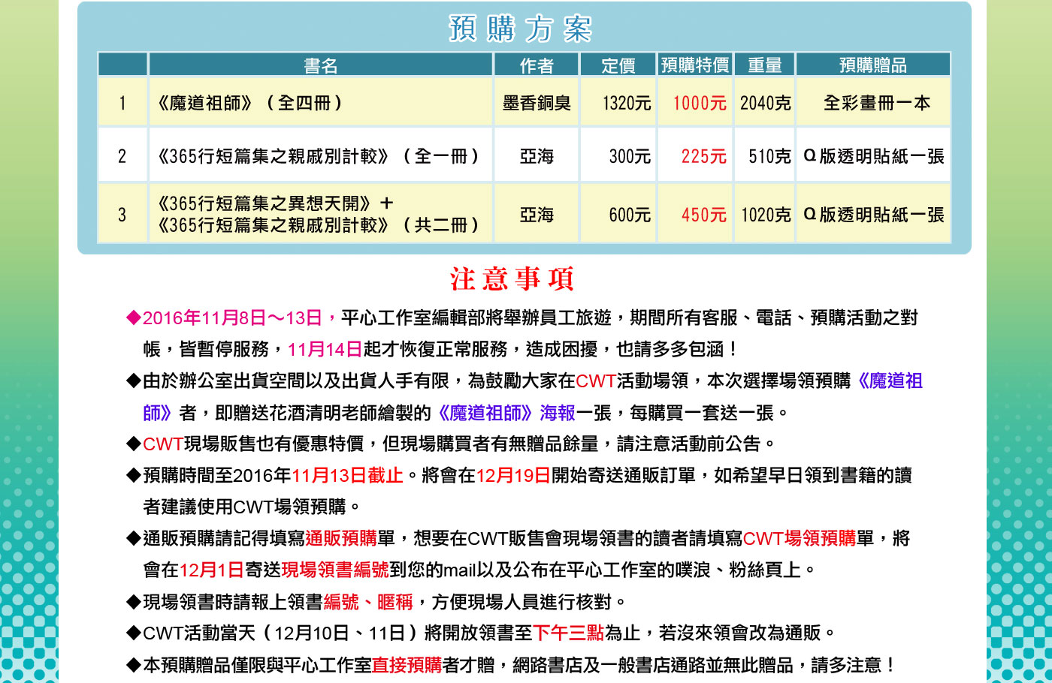
Task: Click the red 1000元 preorder price
Action: tap(699, 103)
